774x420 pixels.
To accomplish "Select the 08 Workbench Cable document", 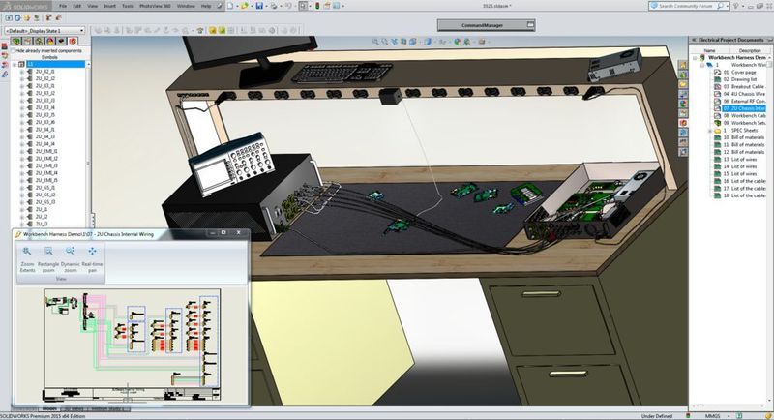I will tap(739, 116).
